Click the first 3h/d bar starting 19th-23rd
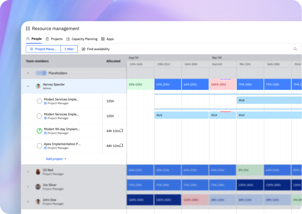The width and height of the screenshot is (302, 214). (181, 115)
